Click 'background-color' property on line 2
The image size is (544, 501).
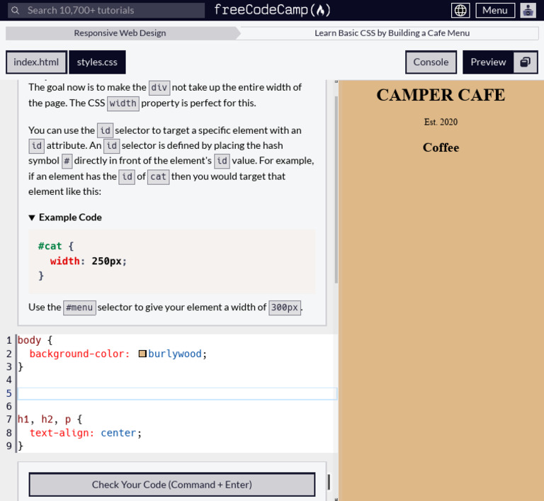point(77,354)
